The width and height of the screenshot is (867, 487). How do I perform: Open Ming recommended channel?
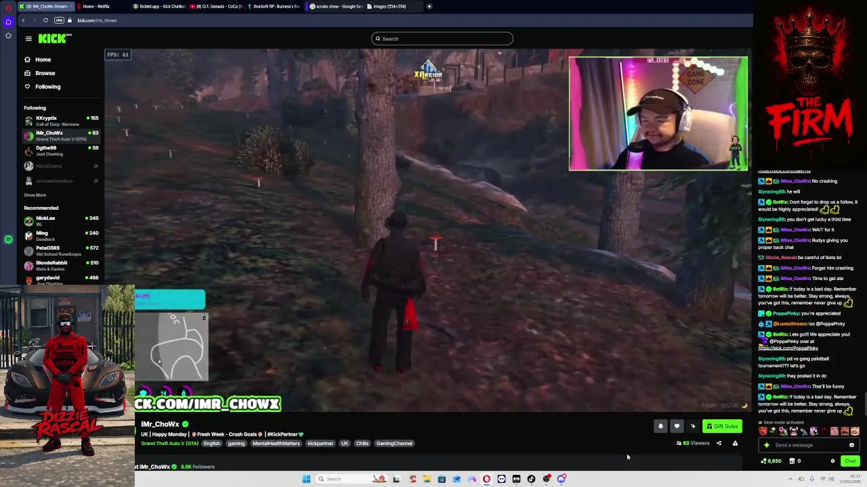(x=61, y=236)
